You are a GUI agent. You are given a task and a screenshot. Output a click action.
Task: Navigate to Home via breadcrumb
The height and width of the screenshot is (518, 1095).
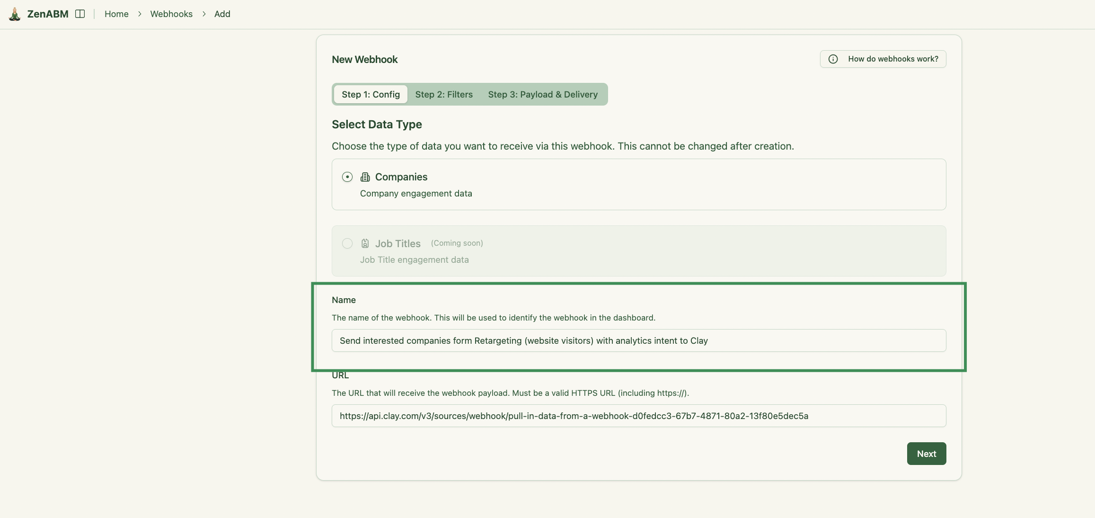coord(116,14)
